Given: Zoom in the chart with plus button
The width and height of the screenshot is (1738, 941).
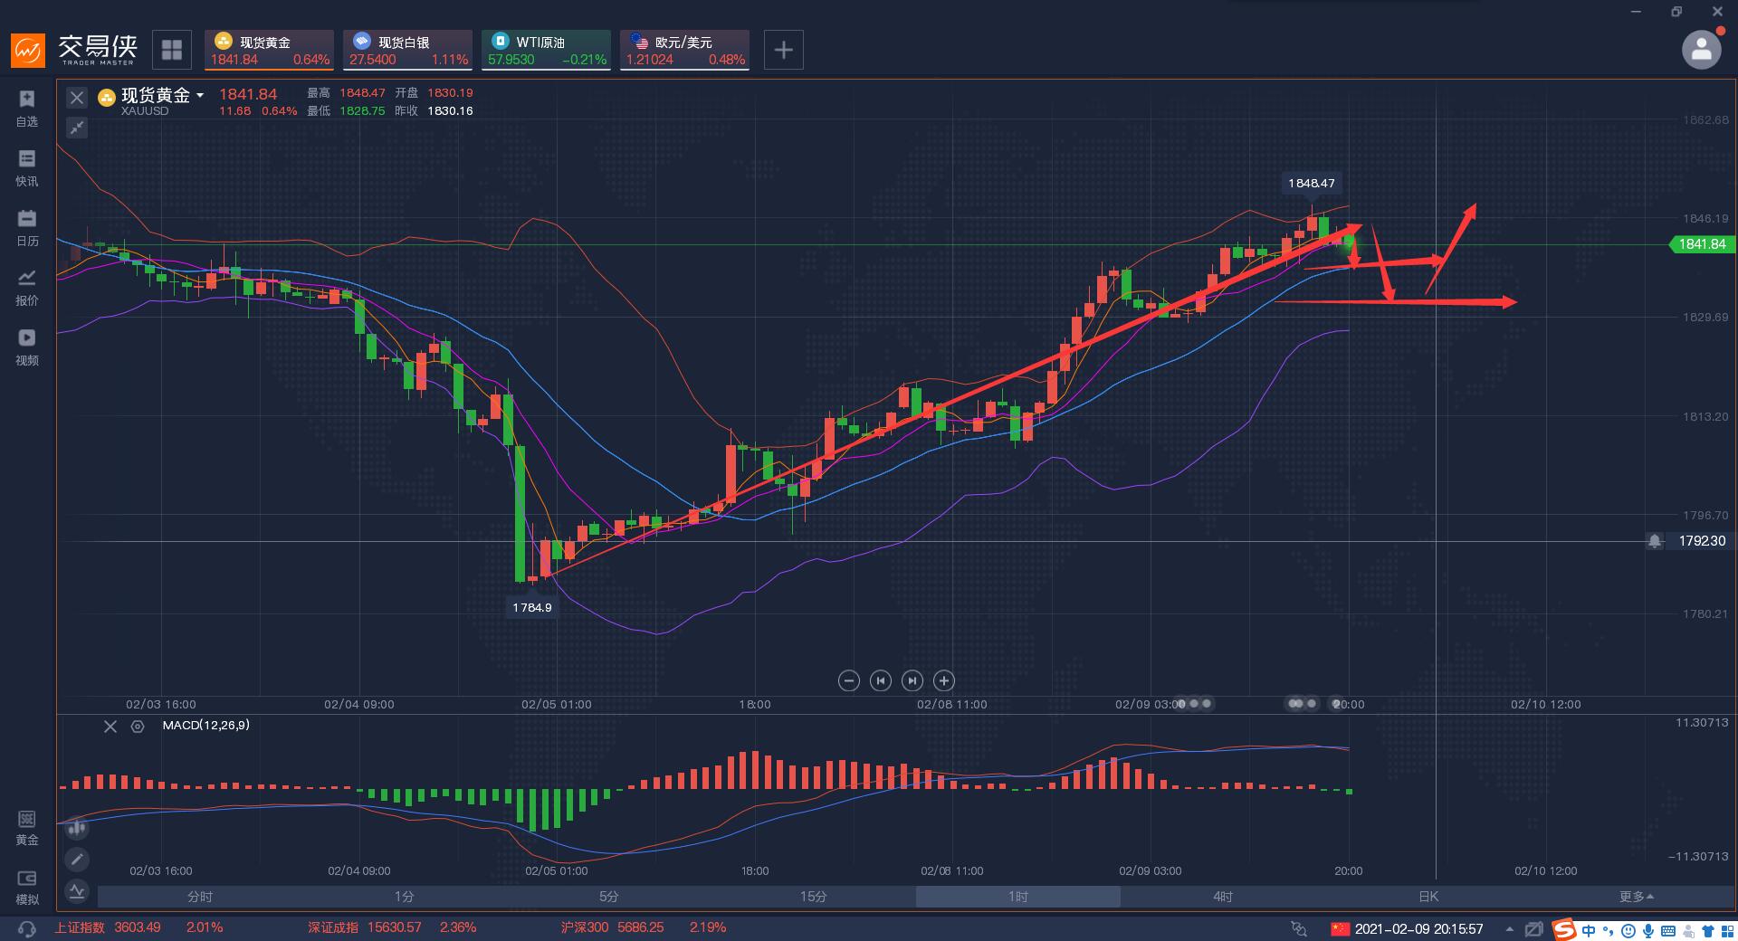Looking at the screenshot, I should click(944, 680).
